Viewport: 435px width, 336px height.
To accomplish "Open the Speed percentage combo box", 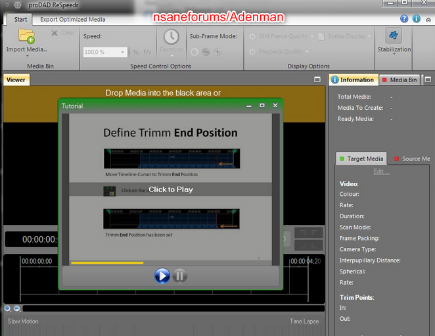I will (105, 52).
